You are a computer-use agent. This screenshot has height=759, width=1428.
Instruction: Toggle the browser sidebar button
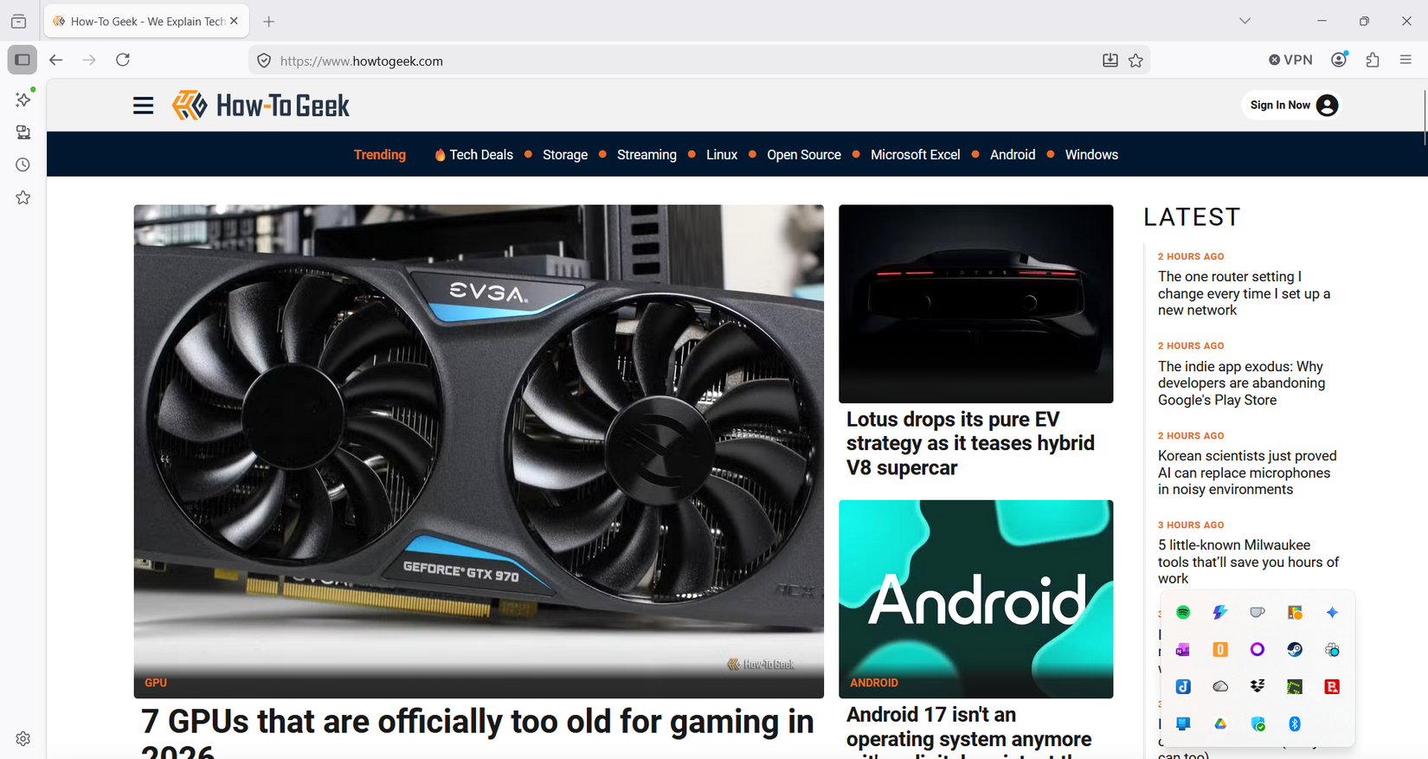click(x=23, y=60)
